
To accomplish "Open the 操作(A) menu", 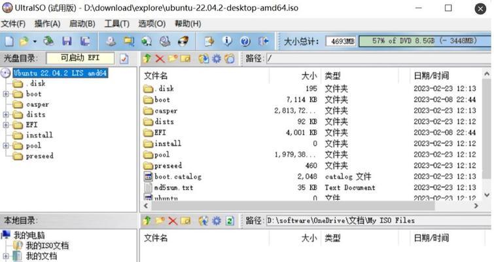I will 47,24.
